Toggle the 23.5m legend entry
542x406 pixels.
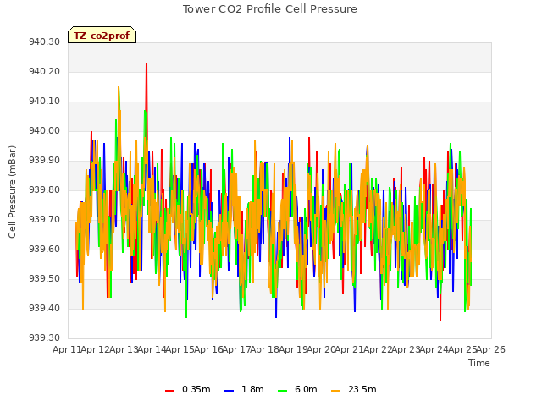tap(354, 389)
